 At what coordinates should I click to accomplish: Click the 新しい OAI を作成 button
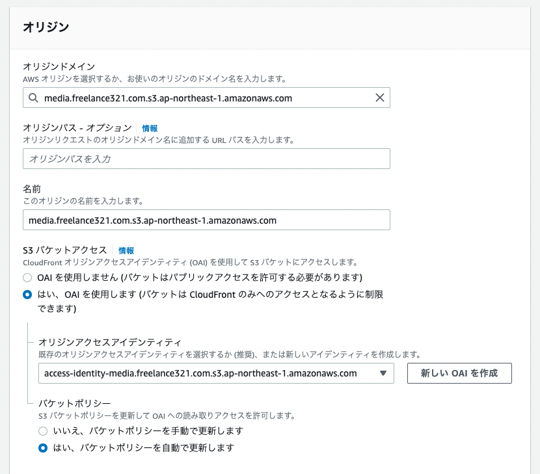459,373
